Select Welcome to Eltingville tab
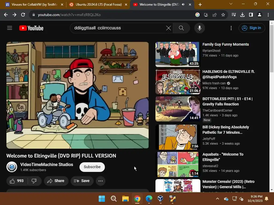The image size is (274, 205). (x=159, y=5)
